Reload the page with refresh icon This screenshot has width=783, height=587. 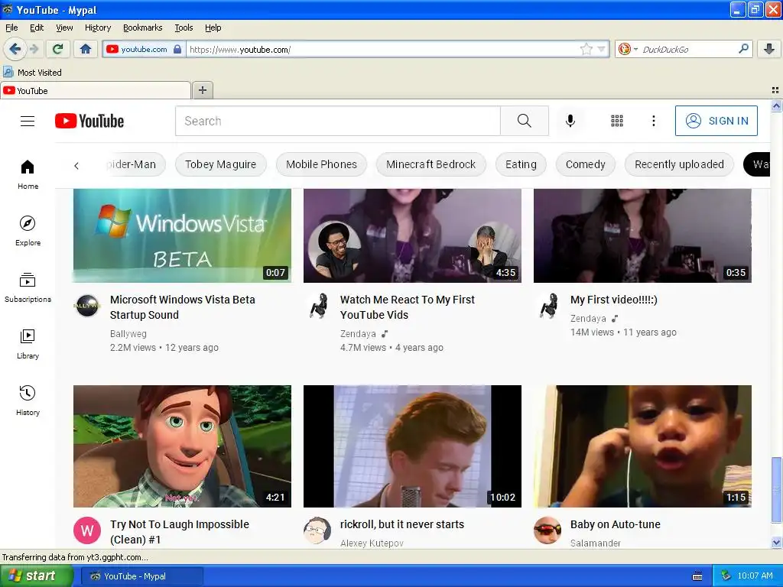click(x=58, y=49)
